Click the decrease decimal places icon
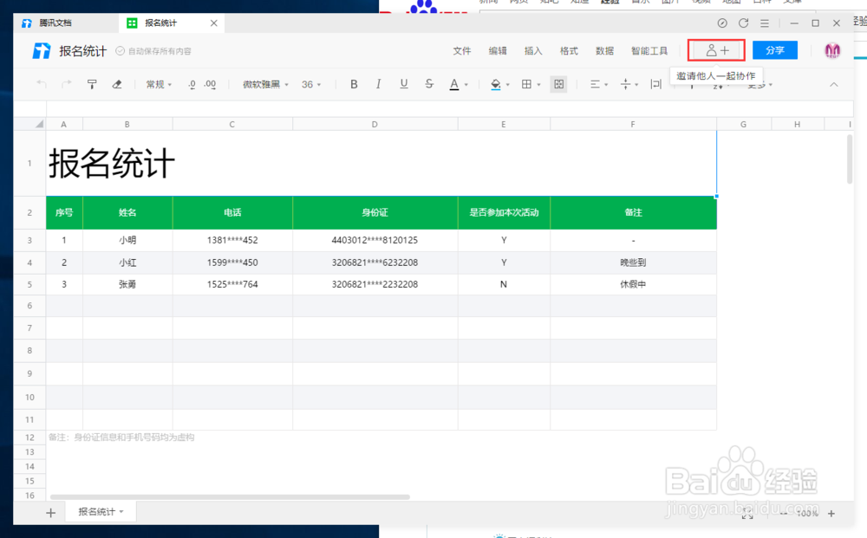This screenshot has height=538, width=867. click(x=192, y=84)
